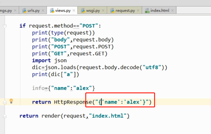The height and width of the screenshot is (134, 211).
Task: Click on HttpResponse in the return statement
Action: [x=73, y=102]
